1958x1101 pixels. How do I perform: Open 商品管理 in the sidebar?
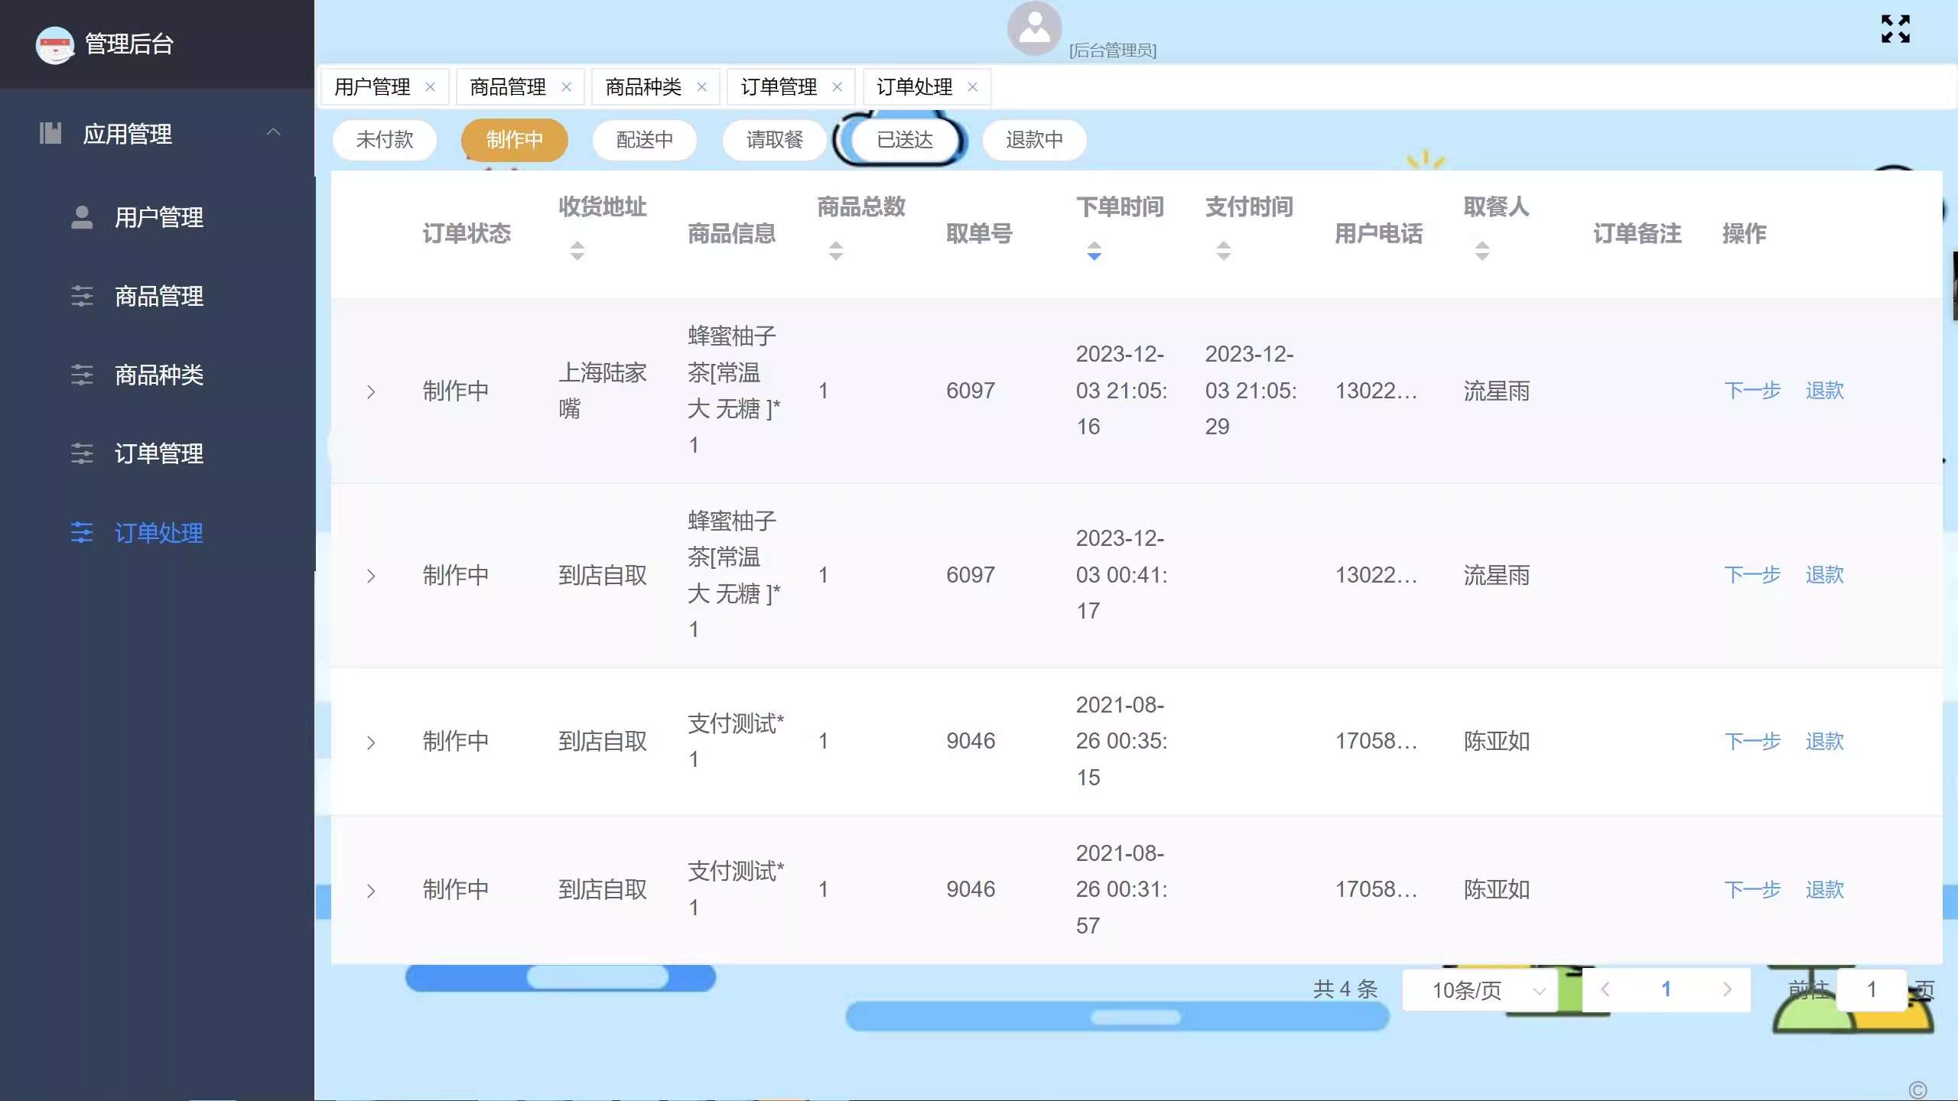(x=158, y=296)
